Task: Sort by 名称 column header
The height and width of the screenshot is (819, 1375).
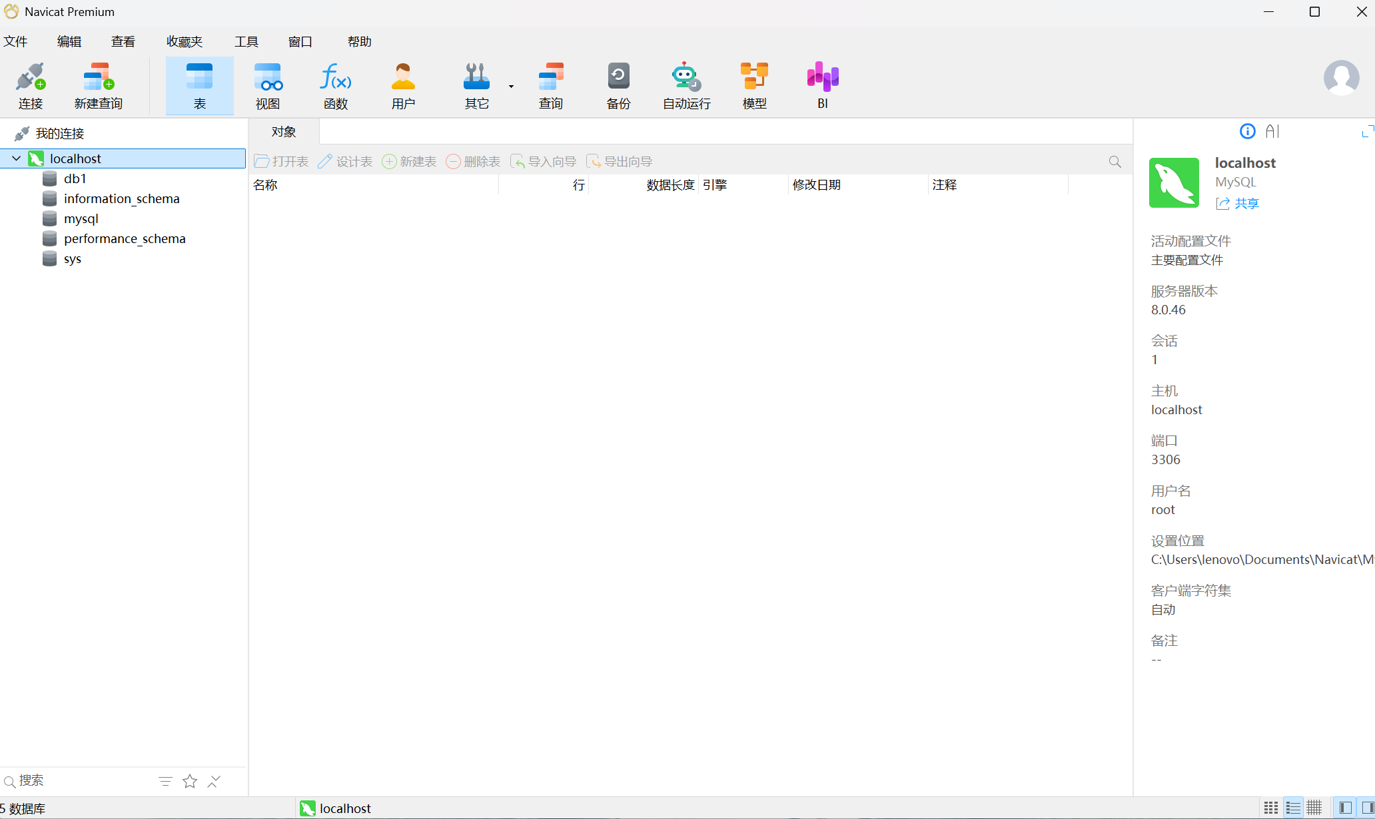Action: [x=374, y=184]
